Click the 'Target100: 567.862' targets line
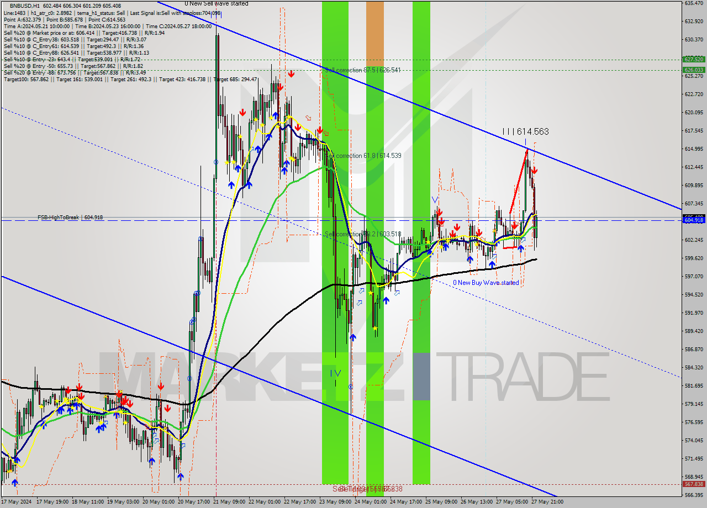 pos(130,79)
